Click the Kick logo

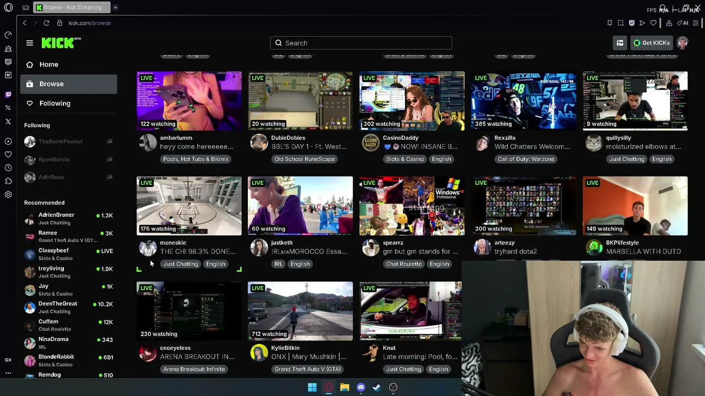[61, 43]
